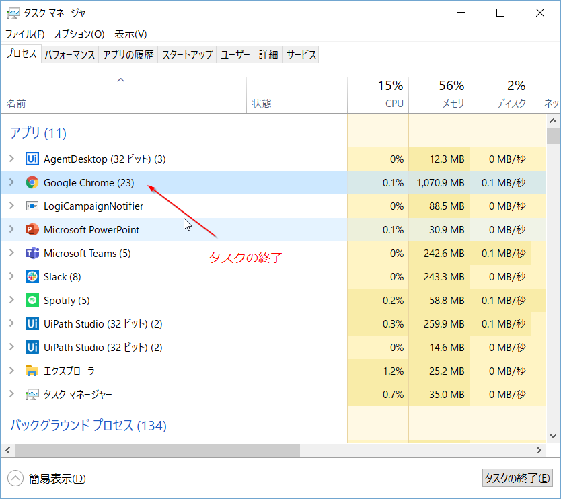
Task: Click the Task Manager title bar icon
Action: pyautogui.click(x=13, y=13)
